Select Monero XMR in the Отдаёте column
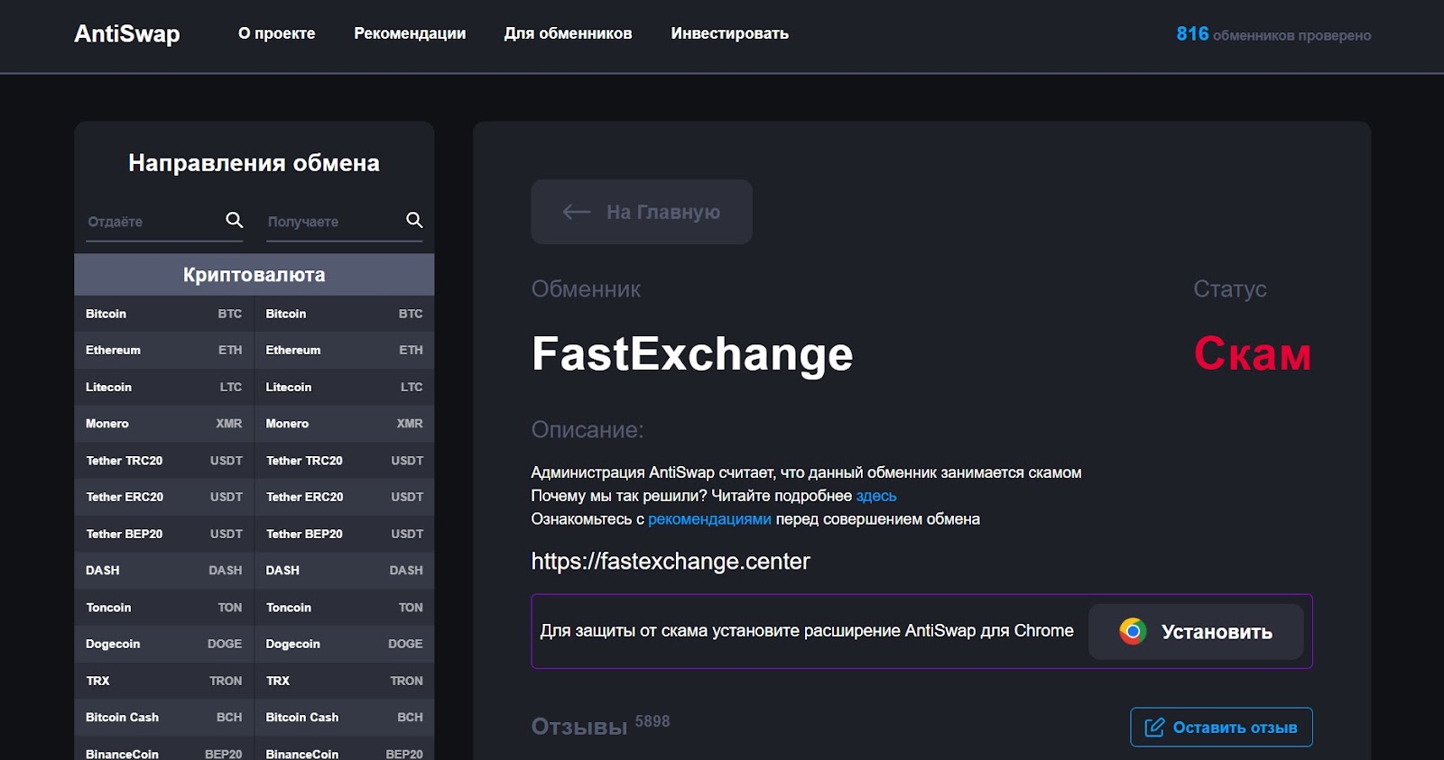This screenshot has height=760, width=1444. tap(164, 424)
